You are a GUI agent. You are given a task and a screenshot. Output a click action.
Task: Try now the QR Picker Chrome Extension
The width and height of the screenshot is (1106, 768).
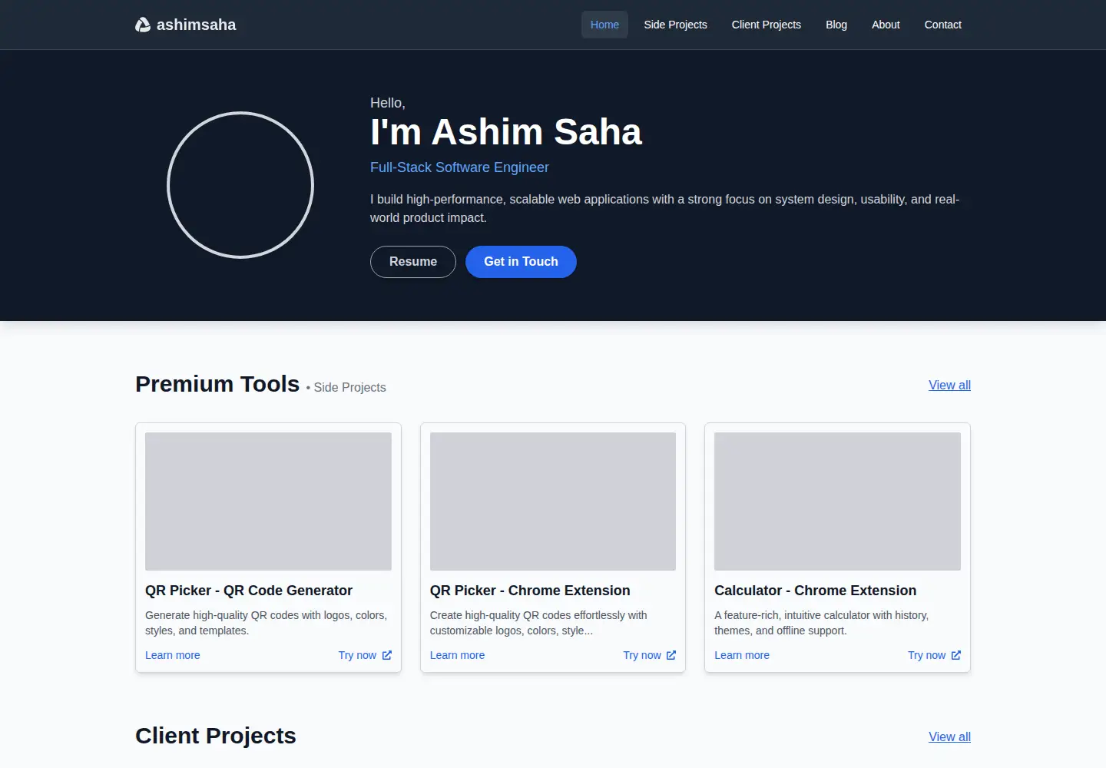650,655
